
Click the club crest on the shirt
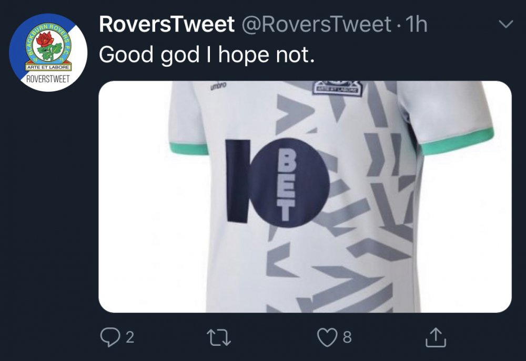click(337, 88)
